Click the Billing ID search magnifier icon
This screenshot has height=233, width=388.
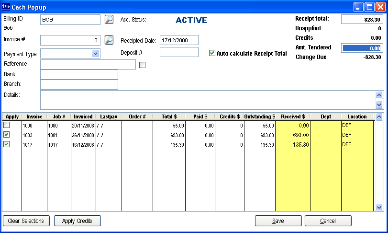(x=109, y=20)
